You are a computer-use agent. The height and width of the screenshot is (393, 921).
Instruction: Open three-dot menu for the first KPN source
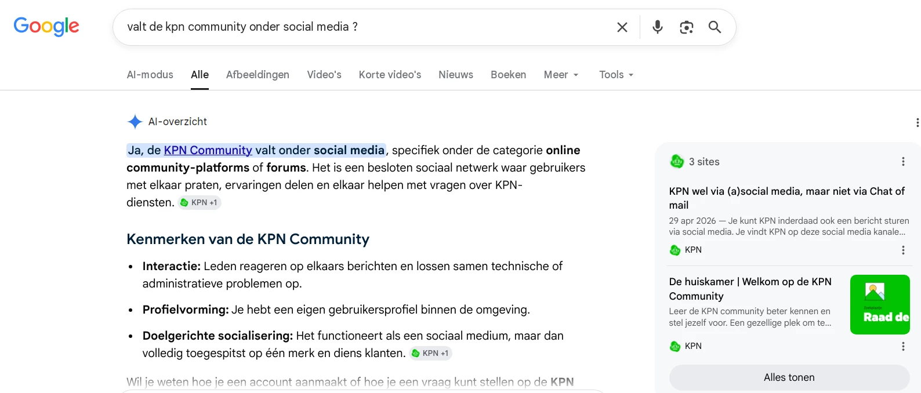(x=903, y=250)
